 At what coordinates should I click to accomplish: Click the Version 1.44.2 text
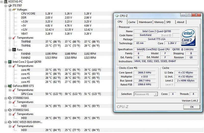pos(190,101)
